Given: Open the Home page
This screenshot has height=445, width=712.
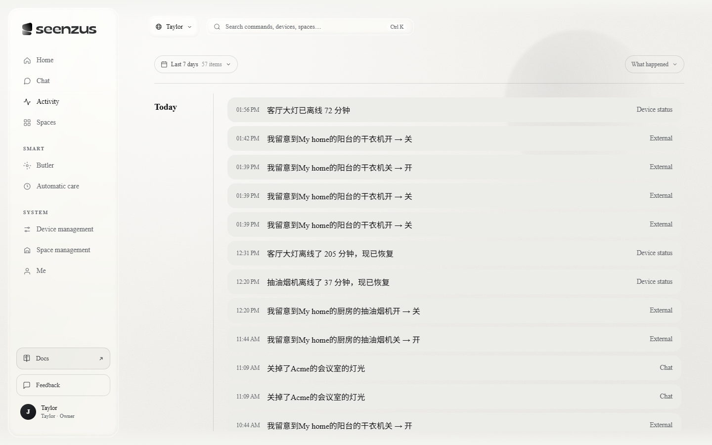Looking at the screenshot, I should [63, 60].
